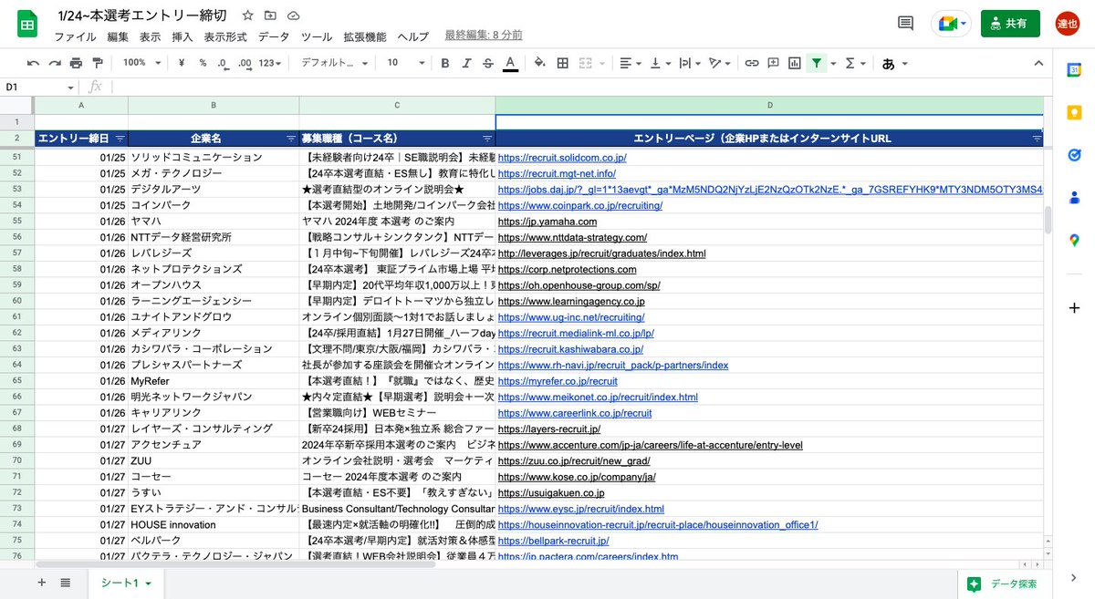1095x599 pixels.
Task: Open text wrapping dropdown
Action: (691, 63)
